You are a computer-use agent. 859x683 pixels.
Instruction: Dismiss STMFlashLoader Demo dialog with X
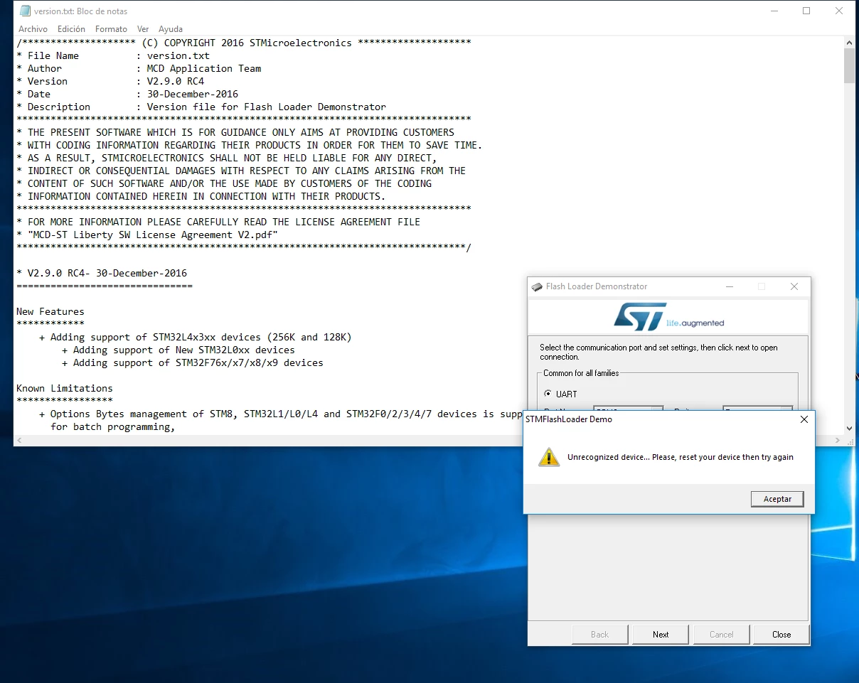coord(804,419)
